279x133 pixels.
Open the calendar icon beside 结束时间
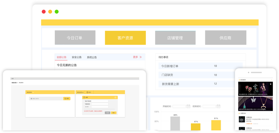coord(218,106)
